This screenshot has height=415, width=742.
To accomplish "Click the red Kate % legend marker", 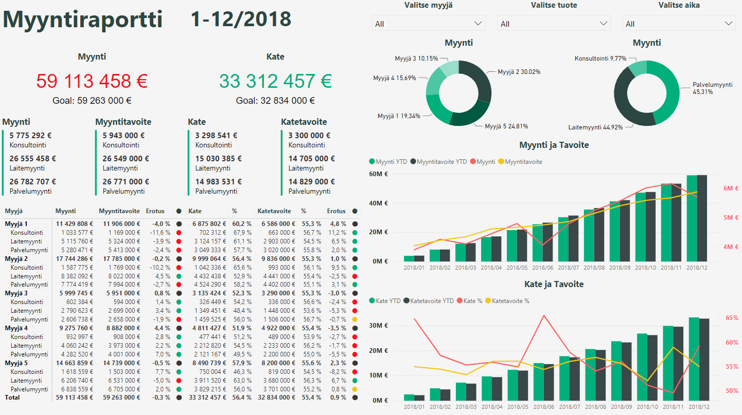I will [x=460, y=300].
